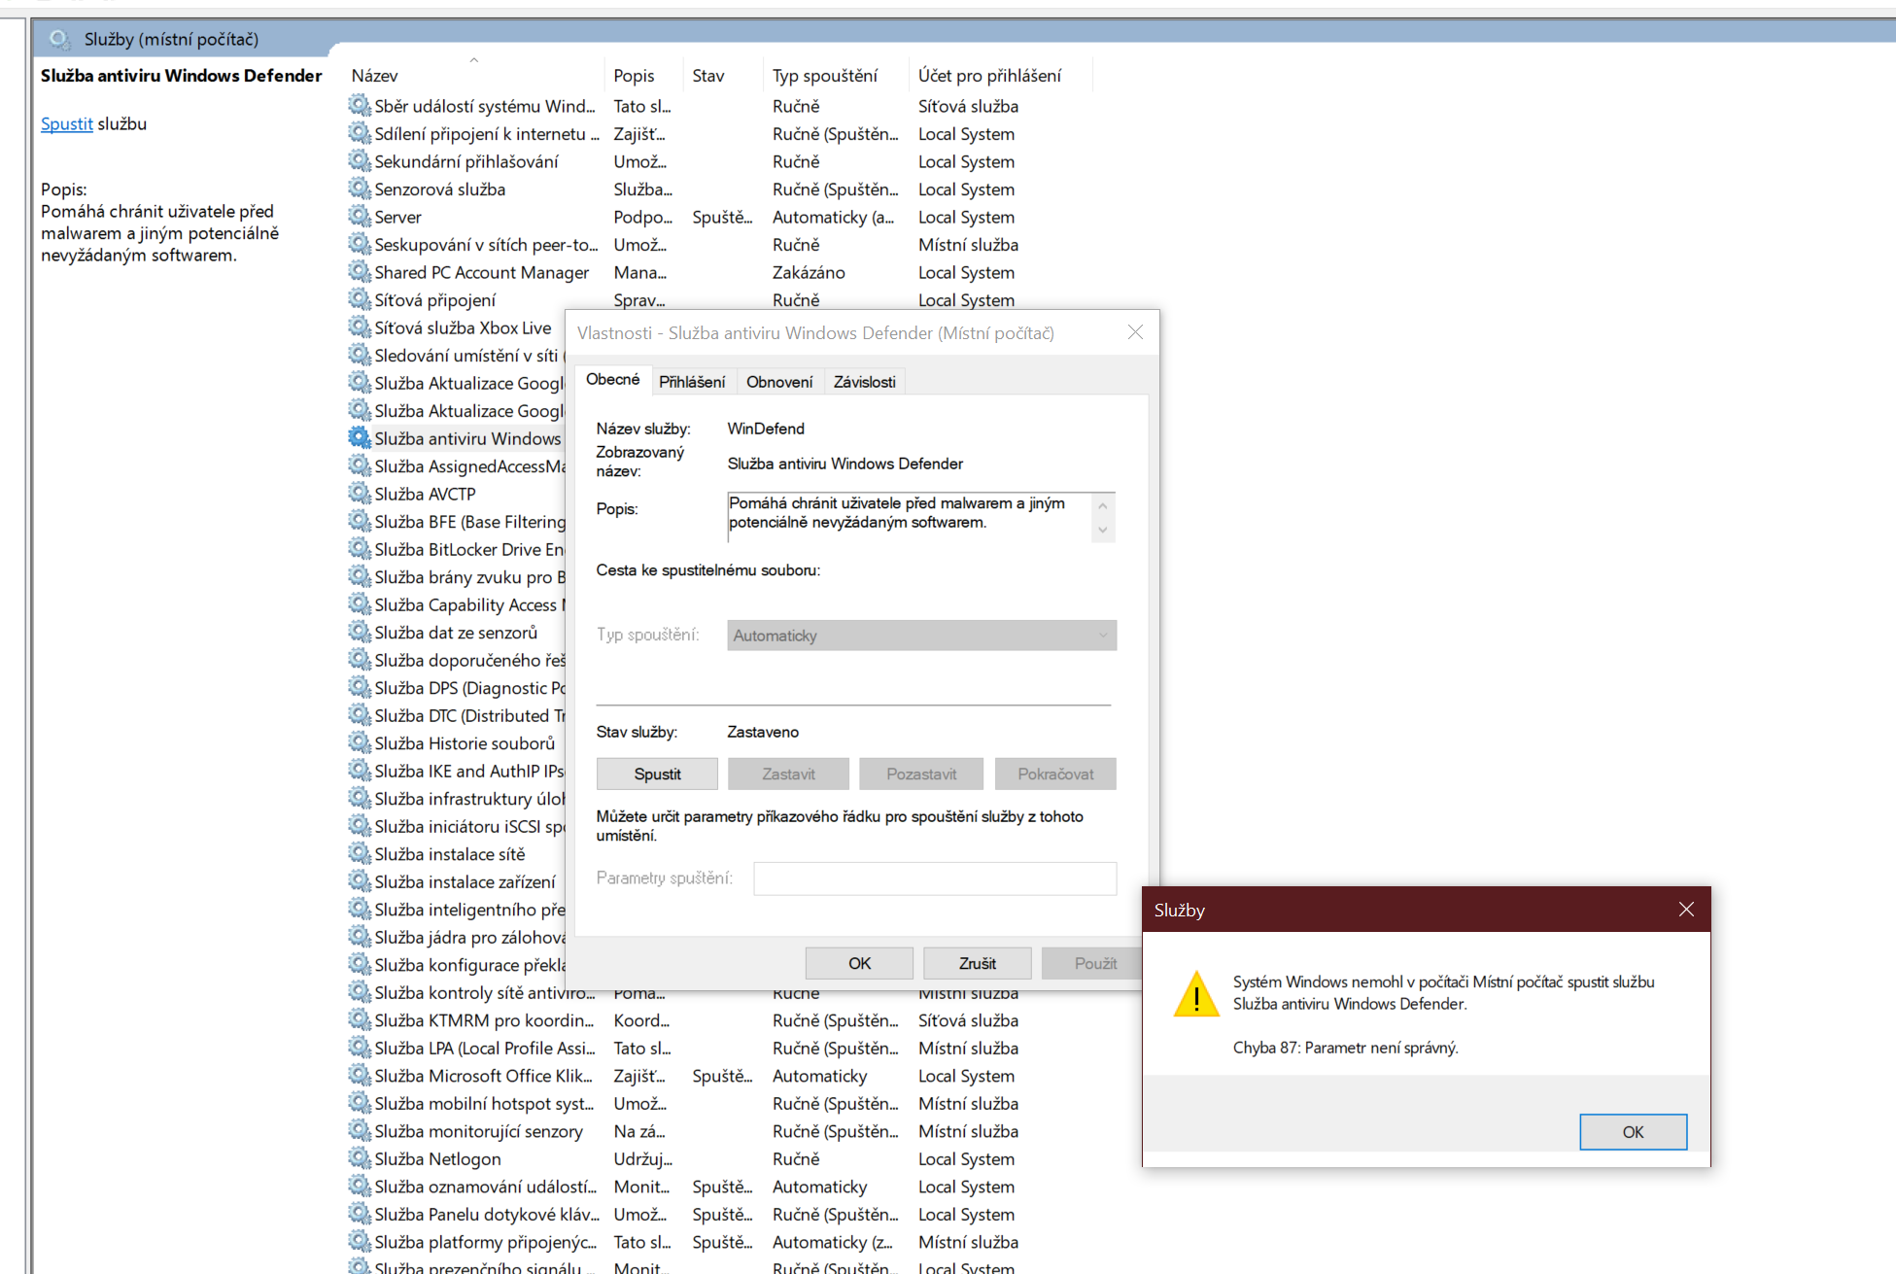
Task: Open the Typ spouštění Automaticky dropdown
Action: click(920, 636)
